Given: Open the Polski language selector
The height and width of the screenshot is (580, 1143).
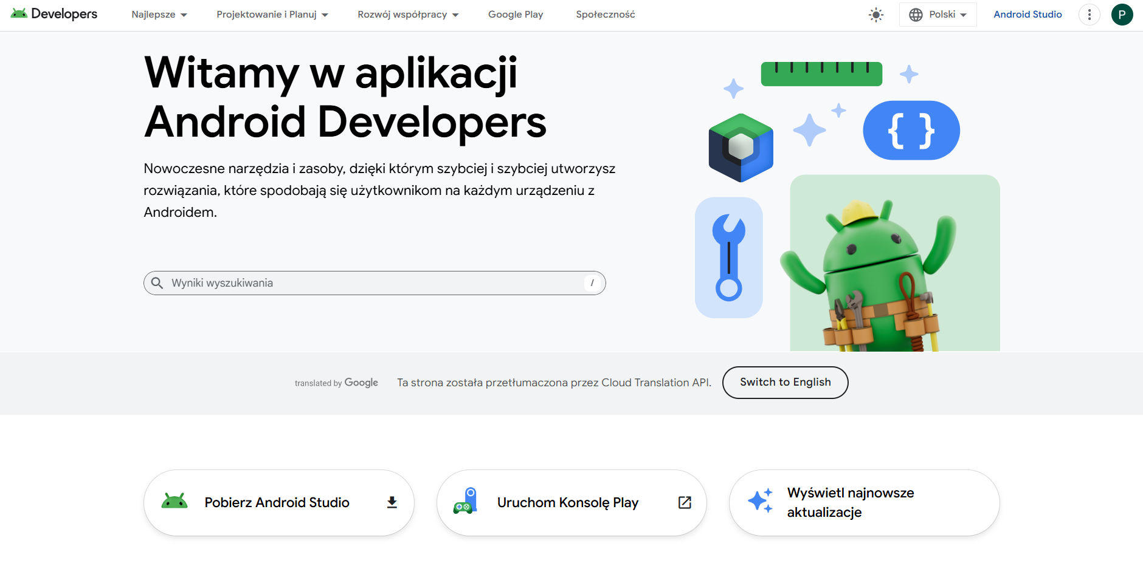Looking at the screenshot, I should [x=938, y=15].
